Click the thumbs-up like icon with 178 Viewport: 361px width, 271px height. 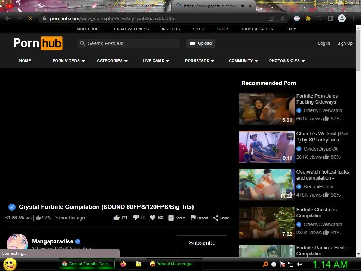pos(116,218)
